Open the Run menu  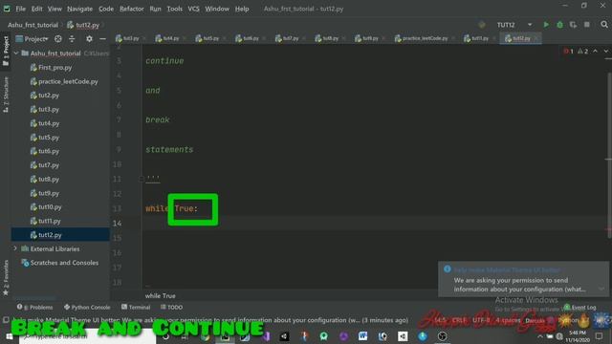click(155, 9)
